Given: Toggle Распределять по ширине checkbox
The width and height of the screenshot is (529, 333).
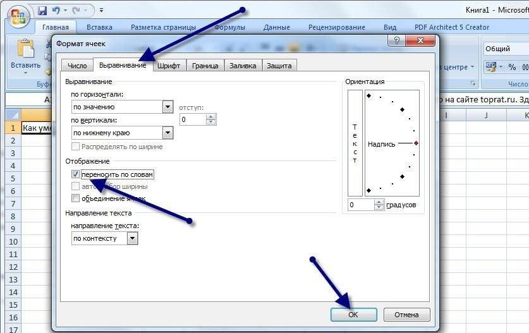Looking at the screenshot, I should (x=76, y=147).
